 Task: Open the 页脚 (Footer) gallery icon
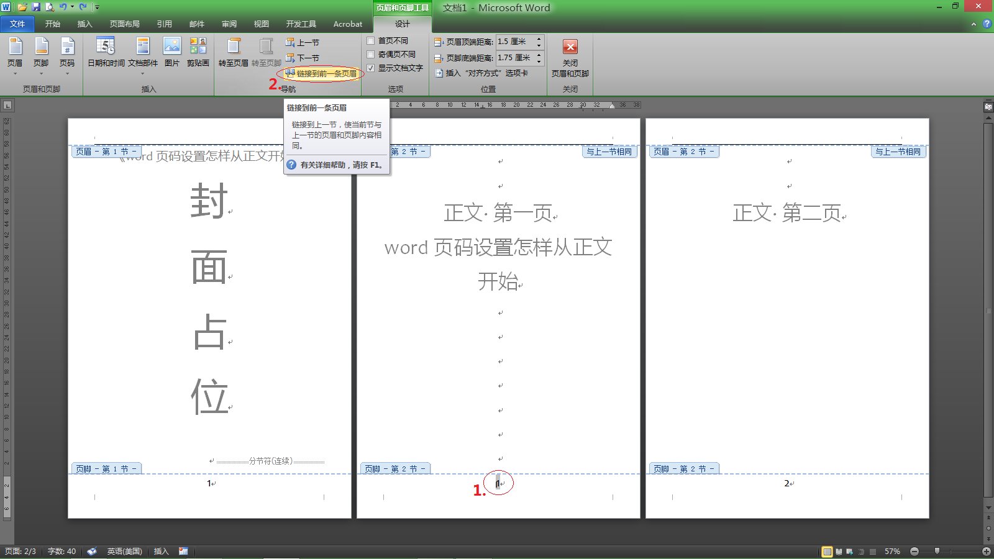[x=42, y=53]
